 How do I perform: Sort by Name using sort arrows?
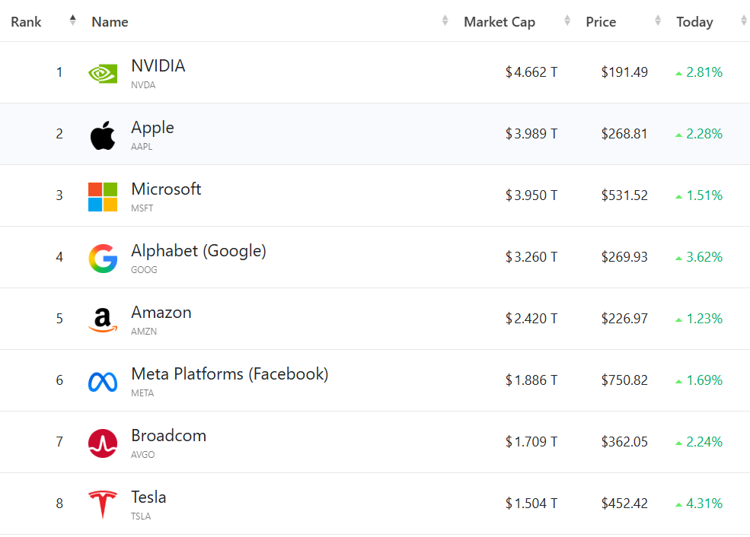445,21
